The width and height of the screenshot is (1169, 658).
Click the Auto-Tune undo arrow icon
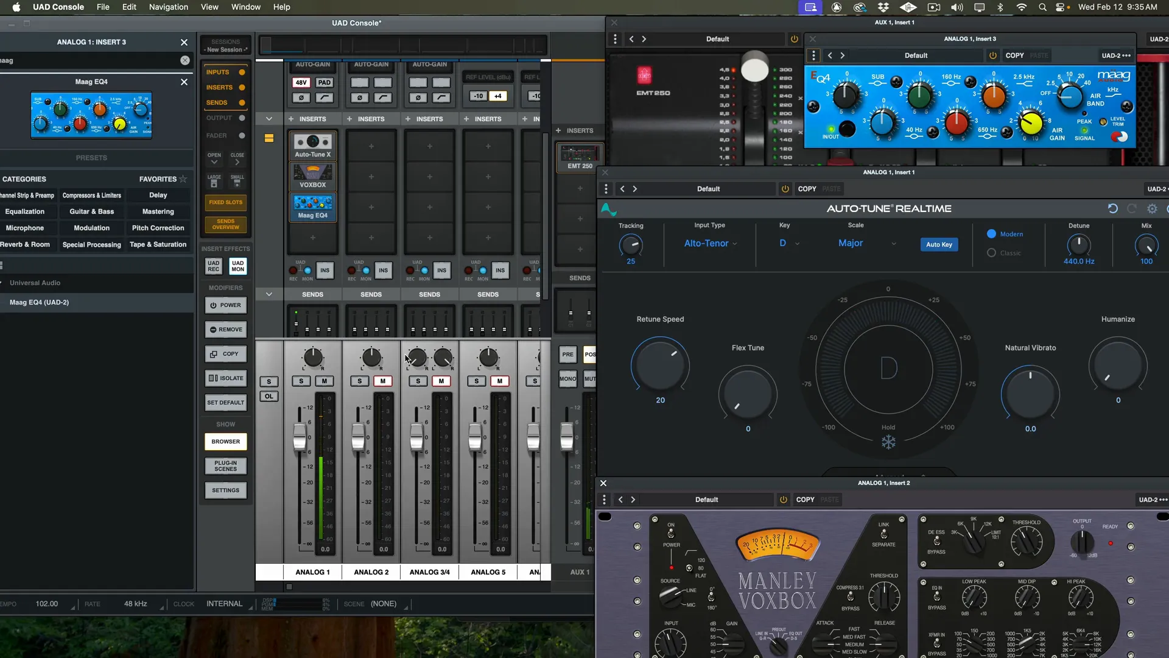[1112, 208]
